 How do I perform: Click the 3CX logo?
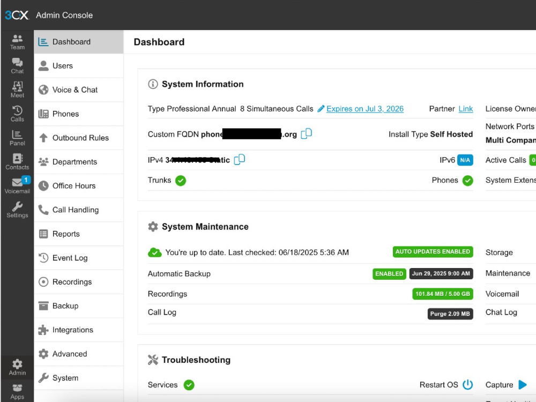17,15
